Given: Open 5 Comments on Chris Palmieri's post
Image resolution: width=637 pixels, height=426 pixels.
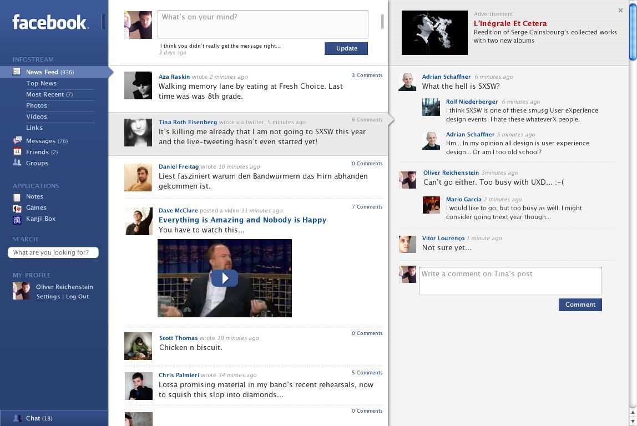Looking at the screenshot, I should [367, 372].
